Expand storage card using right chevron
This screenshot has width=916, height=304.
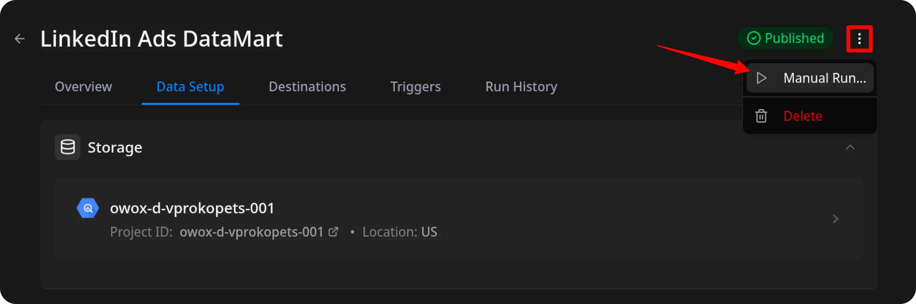835,219
